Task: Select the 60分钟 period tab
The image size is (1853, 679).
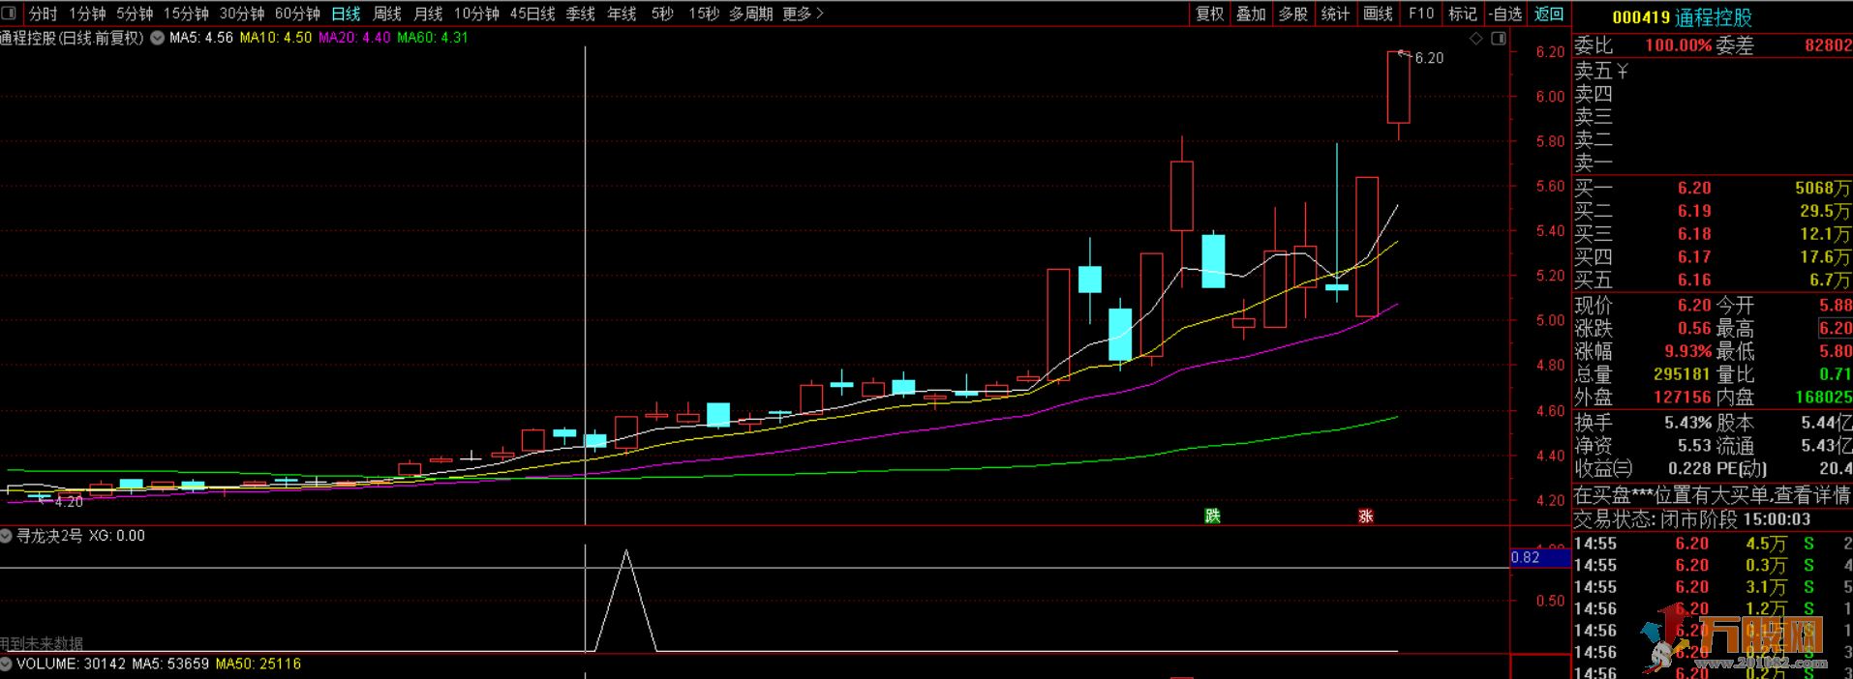Action: (x=297, y=14)
